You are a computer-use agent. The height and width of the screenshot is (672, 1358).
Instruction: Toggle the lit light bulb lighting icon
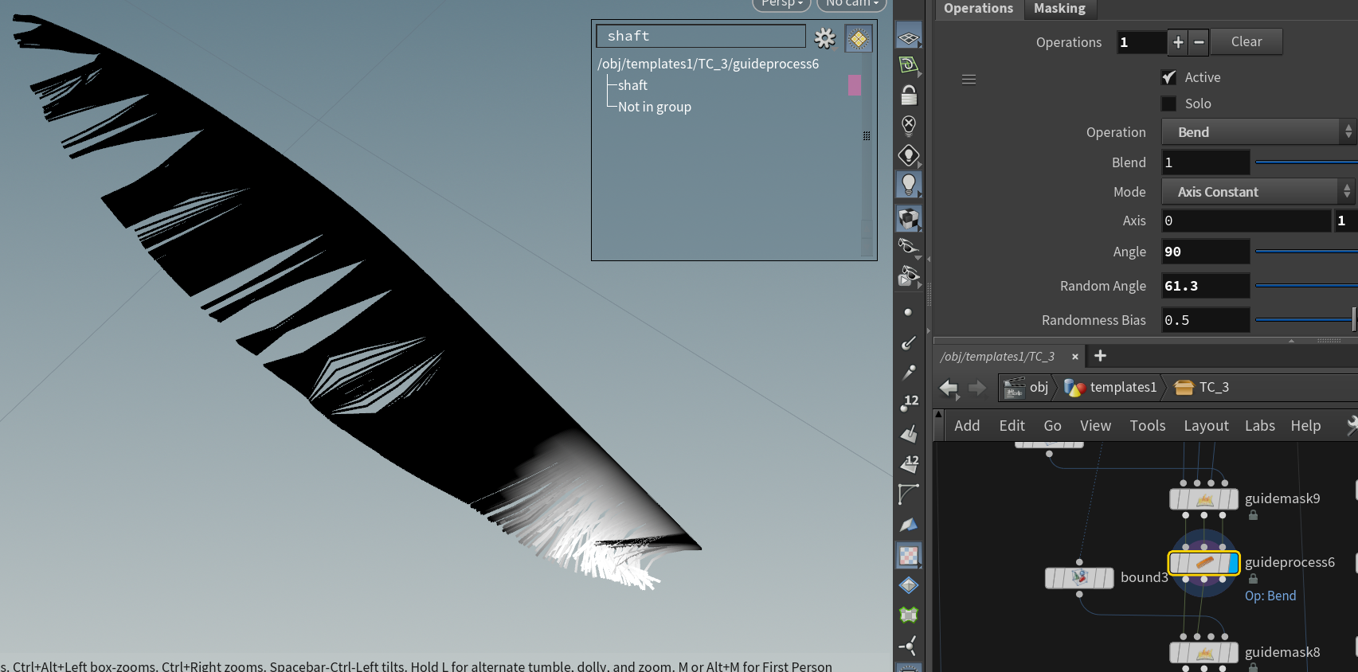(908, 185)
